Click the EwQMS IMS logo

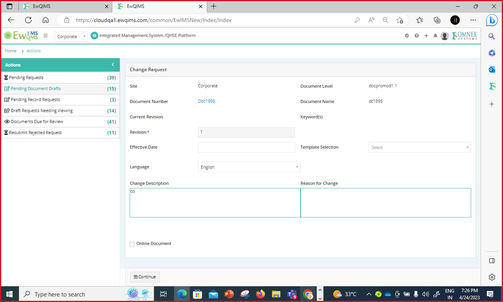(21, 36)
